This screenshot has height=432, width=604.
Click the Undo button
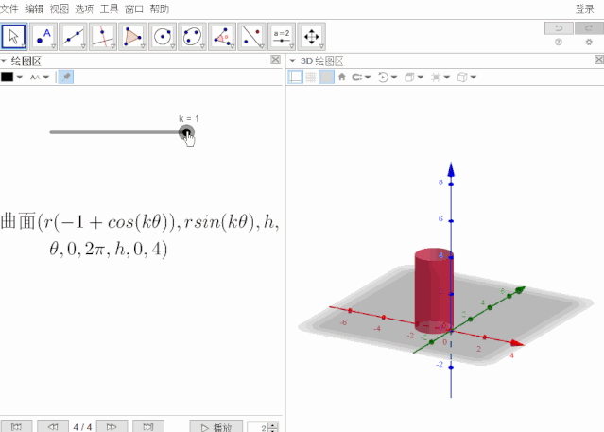tap(559, 28)
